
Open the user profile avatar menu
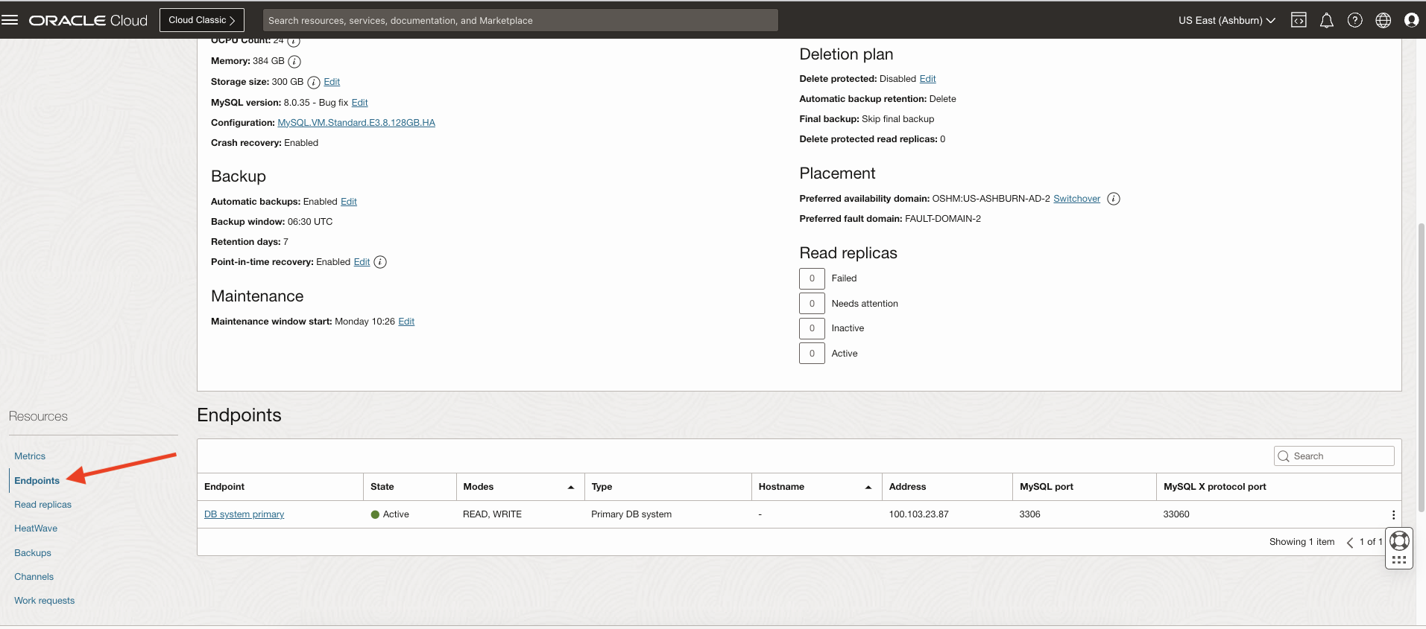coord(1411,20)
